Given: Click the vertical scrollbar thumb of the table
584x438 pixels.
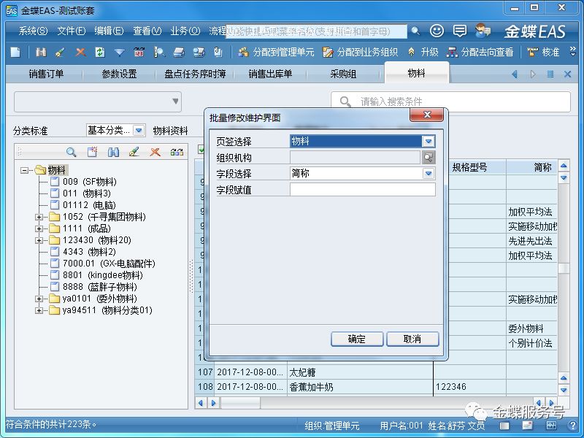Looking at the screenshot, I should (564, 268).
